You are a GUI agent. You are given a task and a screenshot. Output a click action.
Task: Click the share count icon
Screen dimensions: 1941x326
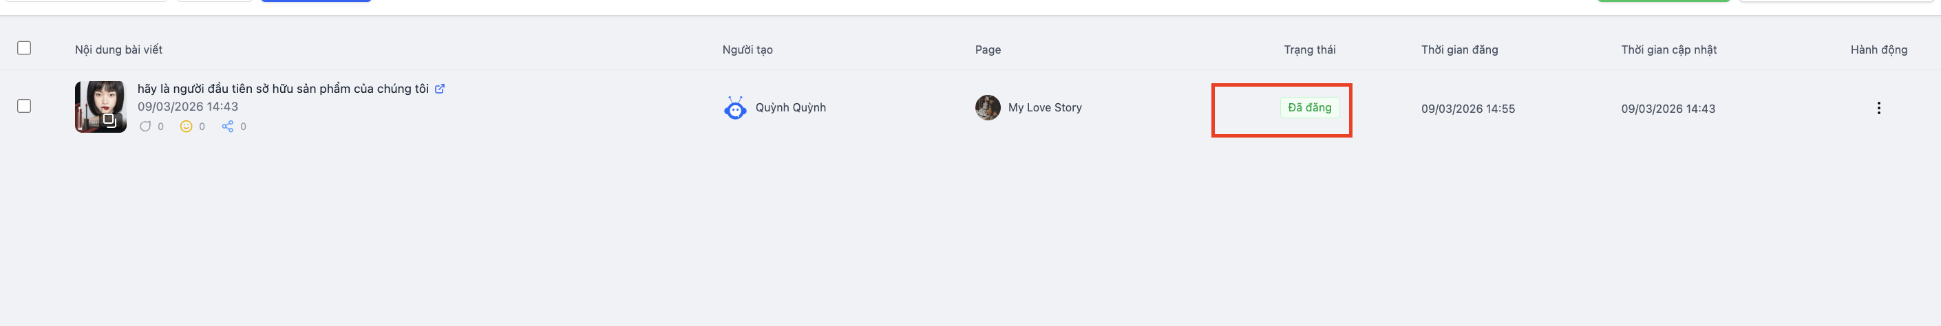(x=228, y=127)
